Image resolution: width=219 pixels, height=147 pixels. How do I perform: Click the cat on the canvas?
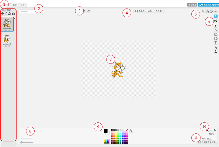[118, 70]
